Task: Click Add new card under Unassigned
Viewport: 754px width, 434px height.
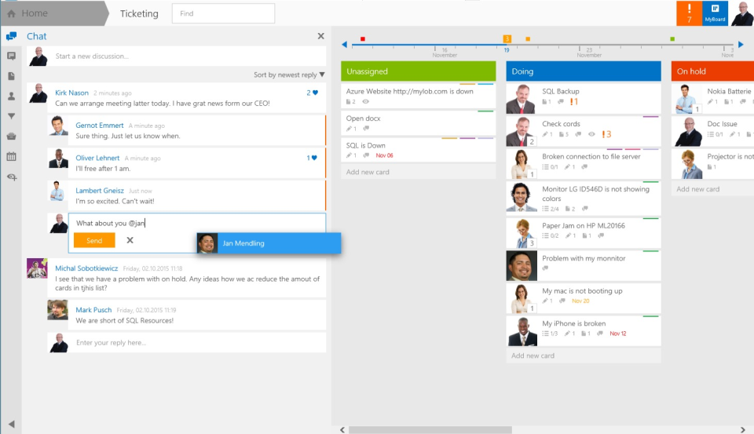Action: (368, 172)
